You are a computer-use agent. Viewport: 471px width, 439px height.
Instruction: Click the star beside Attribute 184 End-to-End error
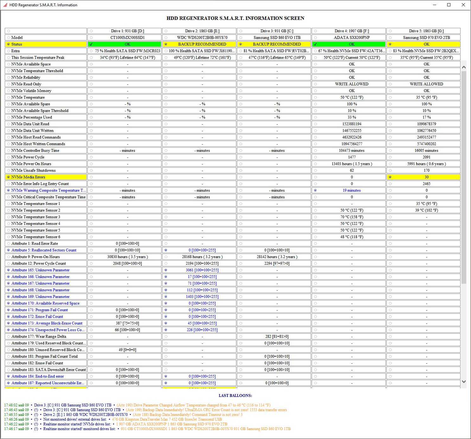tap(9, 376)
